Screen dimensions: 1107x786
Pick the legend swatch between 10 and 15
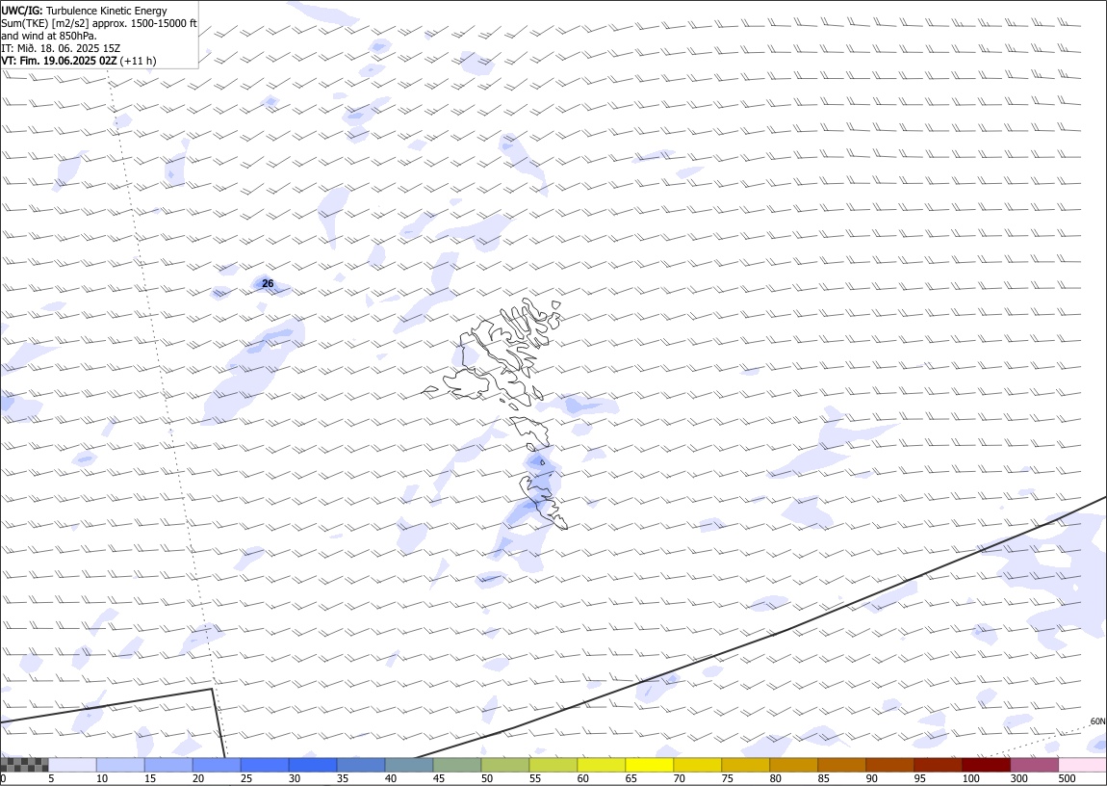tap(120, 765)
